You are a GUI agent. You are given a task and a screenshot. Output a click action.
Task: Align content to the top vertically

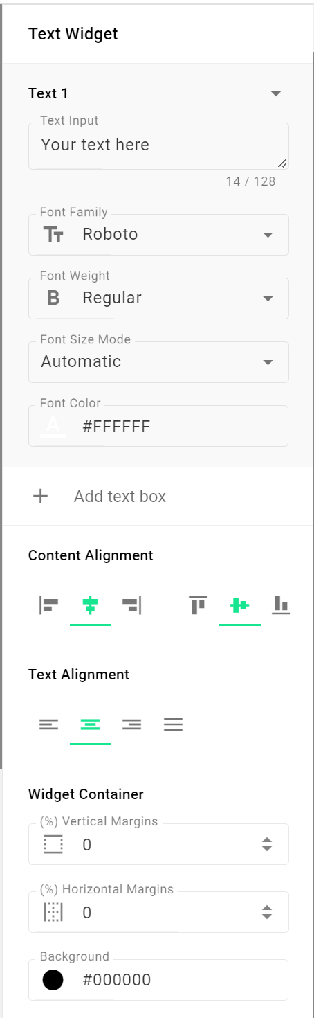coord(198,605)
